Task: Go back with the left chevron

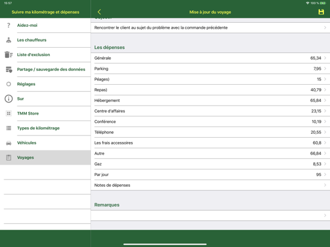Action: pos(99,12)
